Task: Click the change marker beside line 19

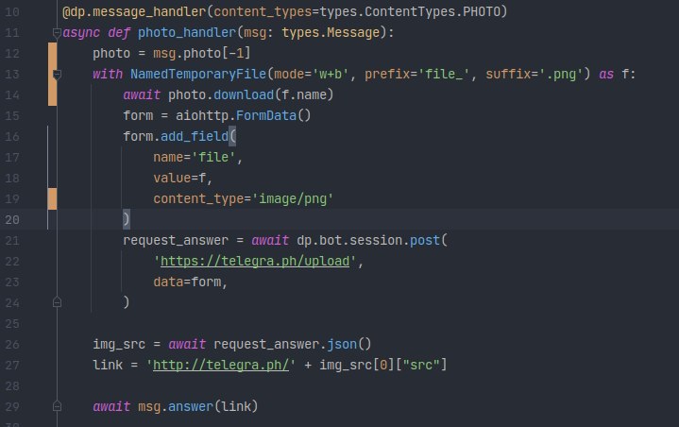Action: (52, 198)
